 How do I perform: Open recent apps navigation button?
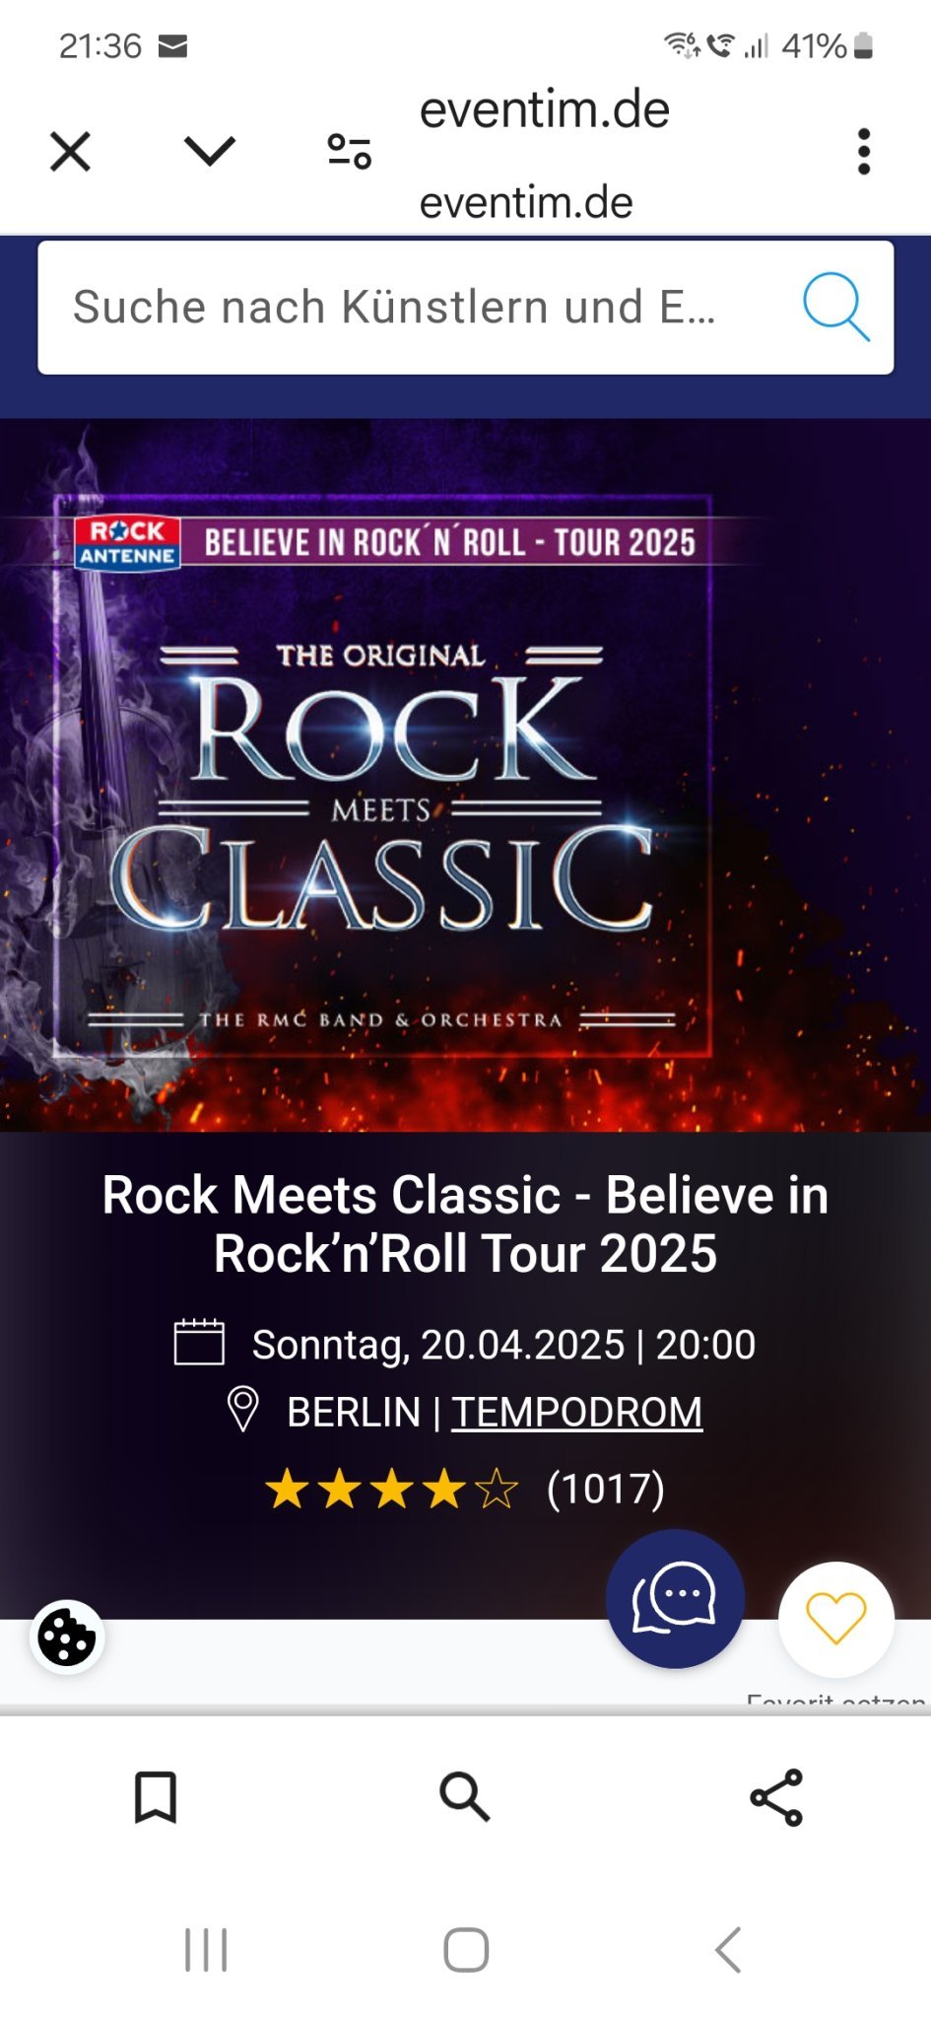click(x=206, y=1950)
